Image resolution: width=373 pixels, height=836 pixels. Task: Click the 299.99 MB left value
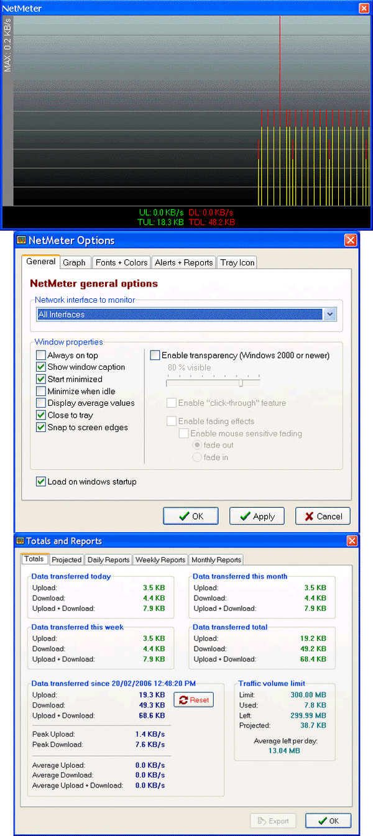[x=308, y=715]
